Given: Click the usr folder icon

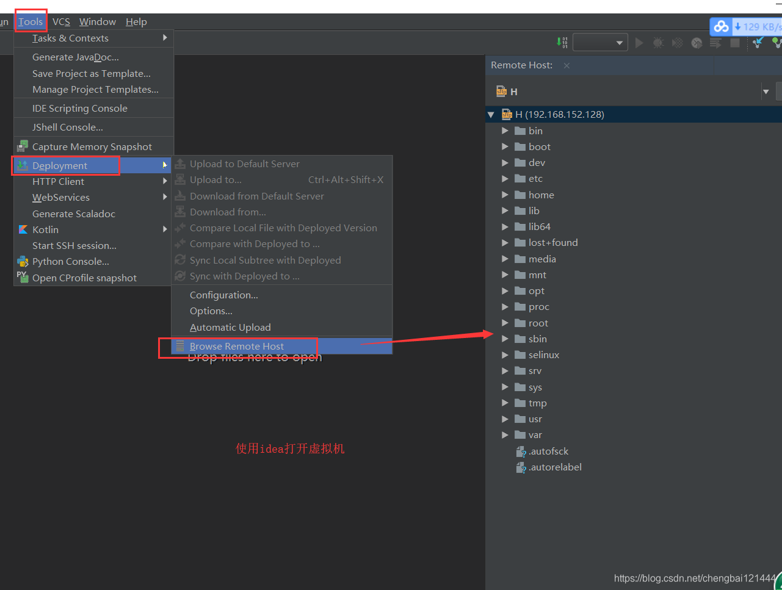Looking at the screenshot, I should [520, 419].
